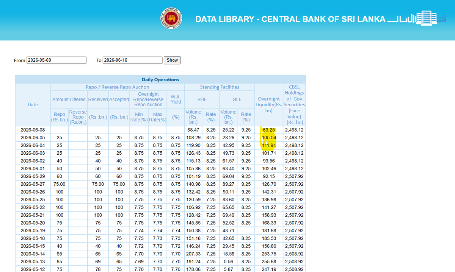Viewport: 455px width, 272px height.
Task: Click SLF volume 43.71 on 2026-05-19
Action: point(228,231)
